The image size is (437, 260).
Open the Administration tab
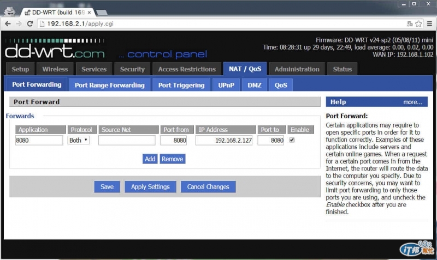297,69
